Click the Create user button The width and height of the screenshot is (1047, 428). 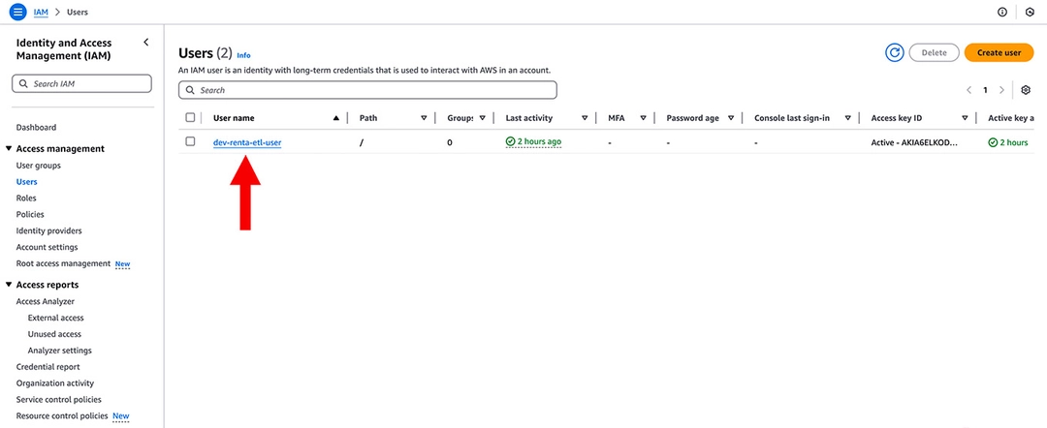coord(999,52)
